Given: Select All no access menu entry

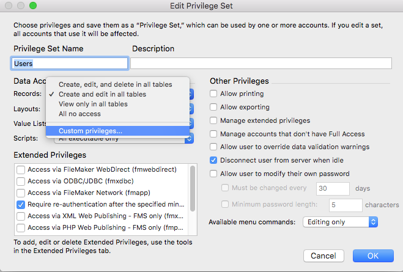Looking at the screenshot, I should click(x=79, y=114).
